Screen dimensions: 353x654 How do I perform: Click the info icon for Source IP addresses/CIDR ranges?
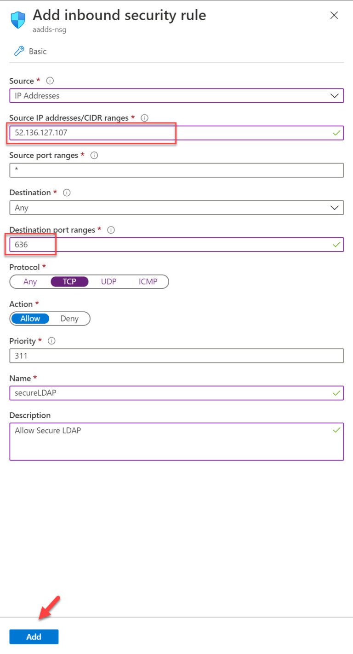point(144,118)
